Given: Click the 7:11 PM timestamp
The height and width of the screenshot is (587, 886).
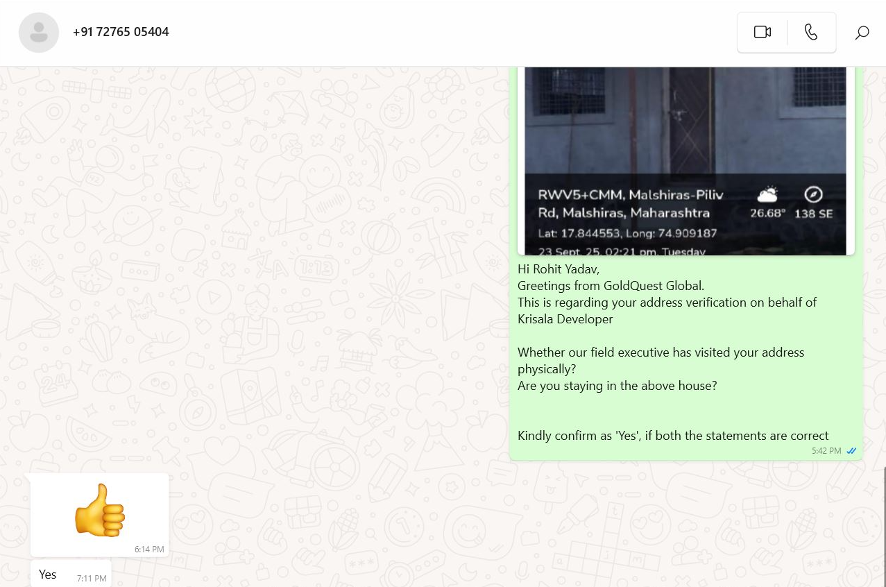Looking at the screenshot, I should pos(92,578).
